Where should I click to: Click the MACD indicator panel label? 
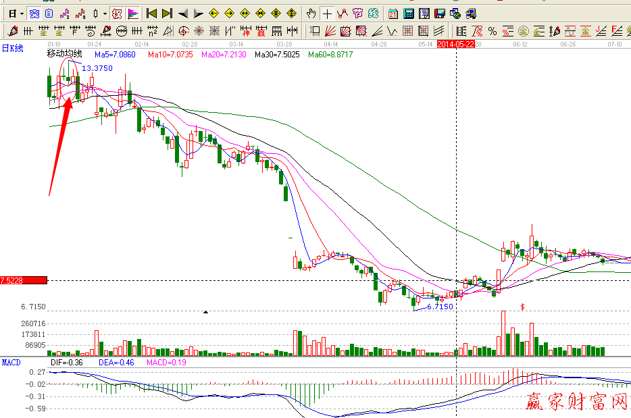coord(11,363)
